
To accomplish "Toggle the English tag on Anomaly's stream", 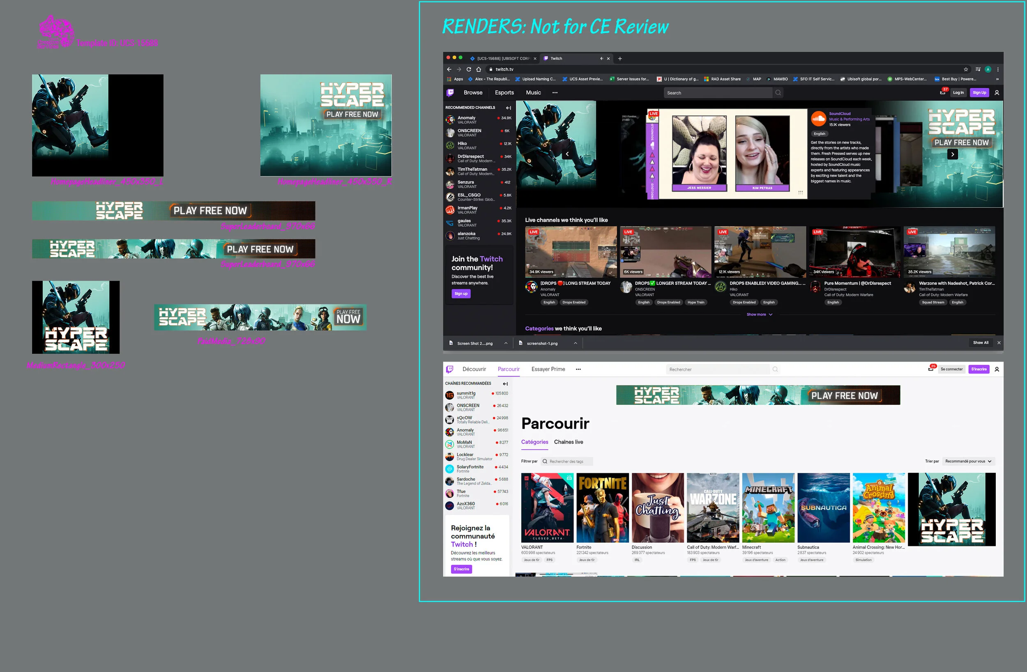I will tap(549, 303).
